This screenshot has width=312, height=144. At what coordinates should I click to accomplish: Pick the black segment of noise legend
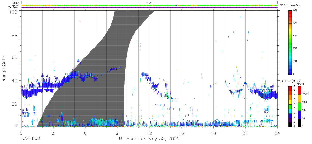pos(299,123)
